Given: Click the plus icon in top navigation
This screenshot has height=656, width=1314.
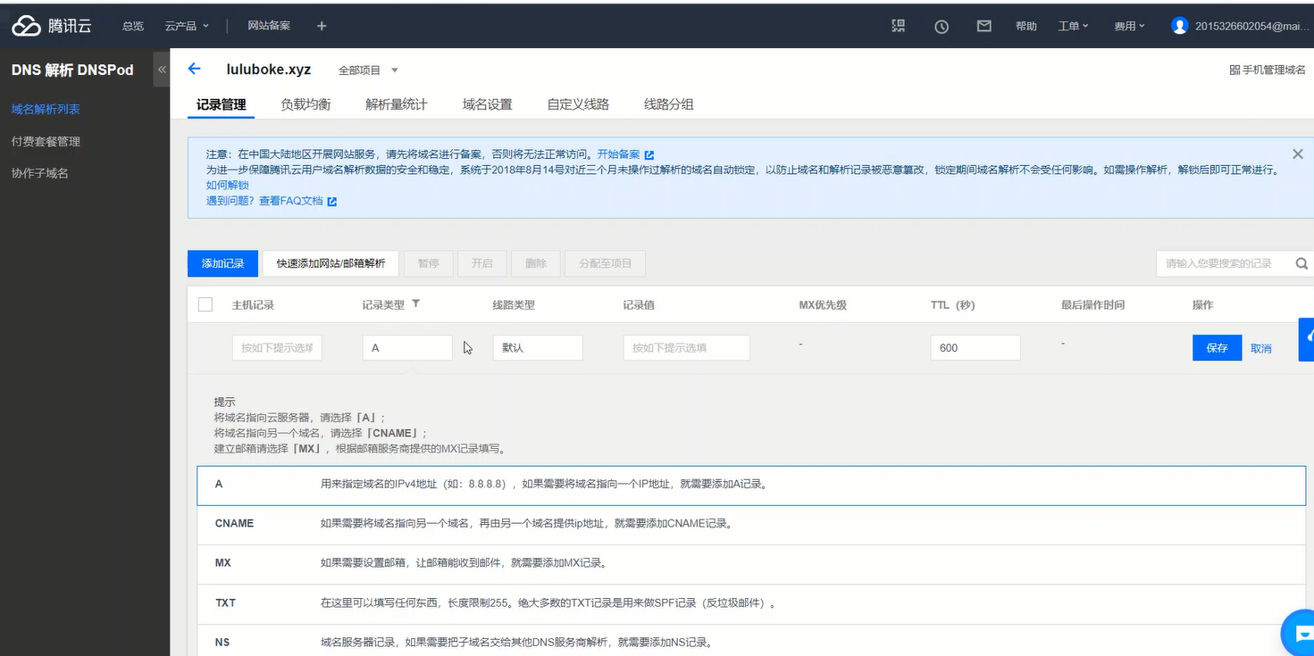Looking at the screenshot, I should (322, 26).
